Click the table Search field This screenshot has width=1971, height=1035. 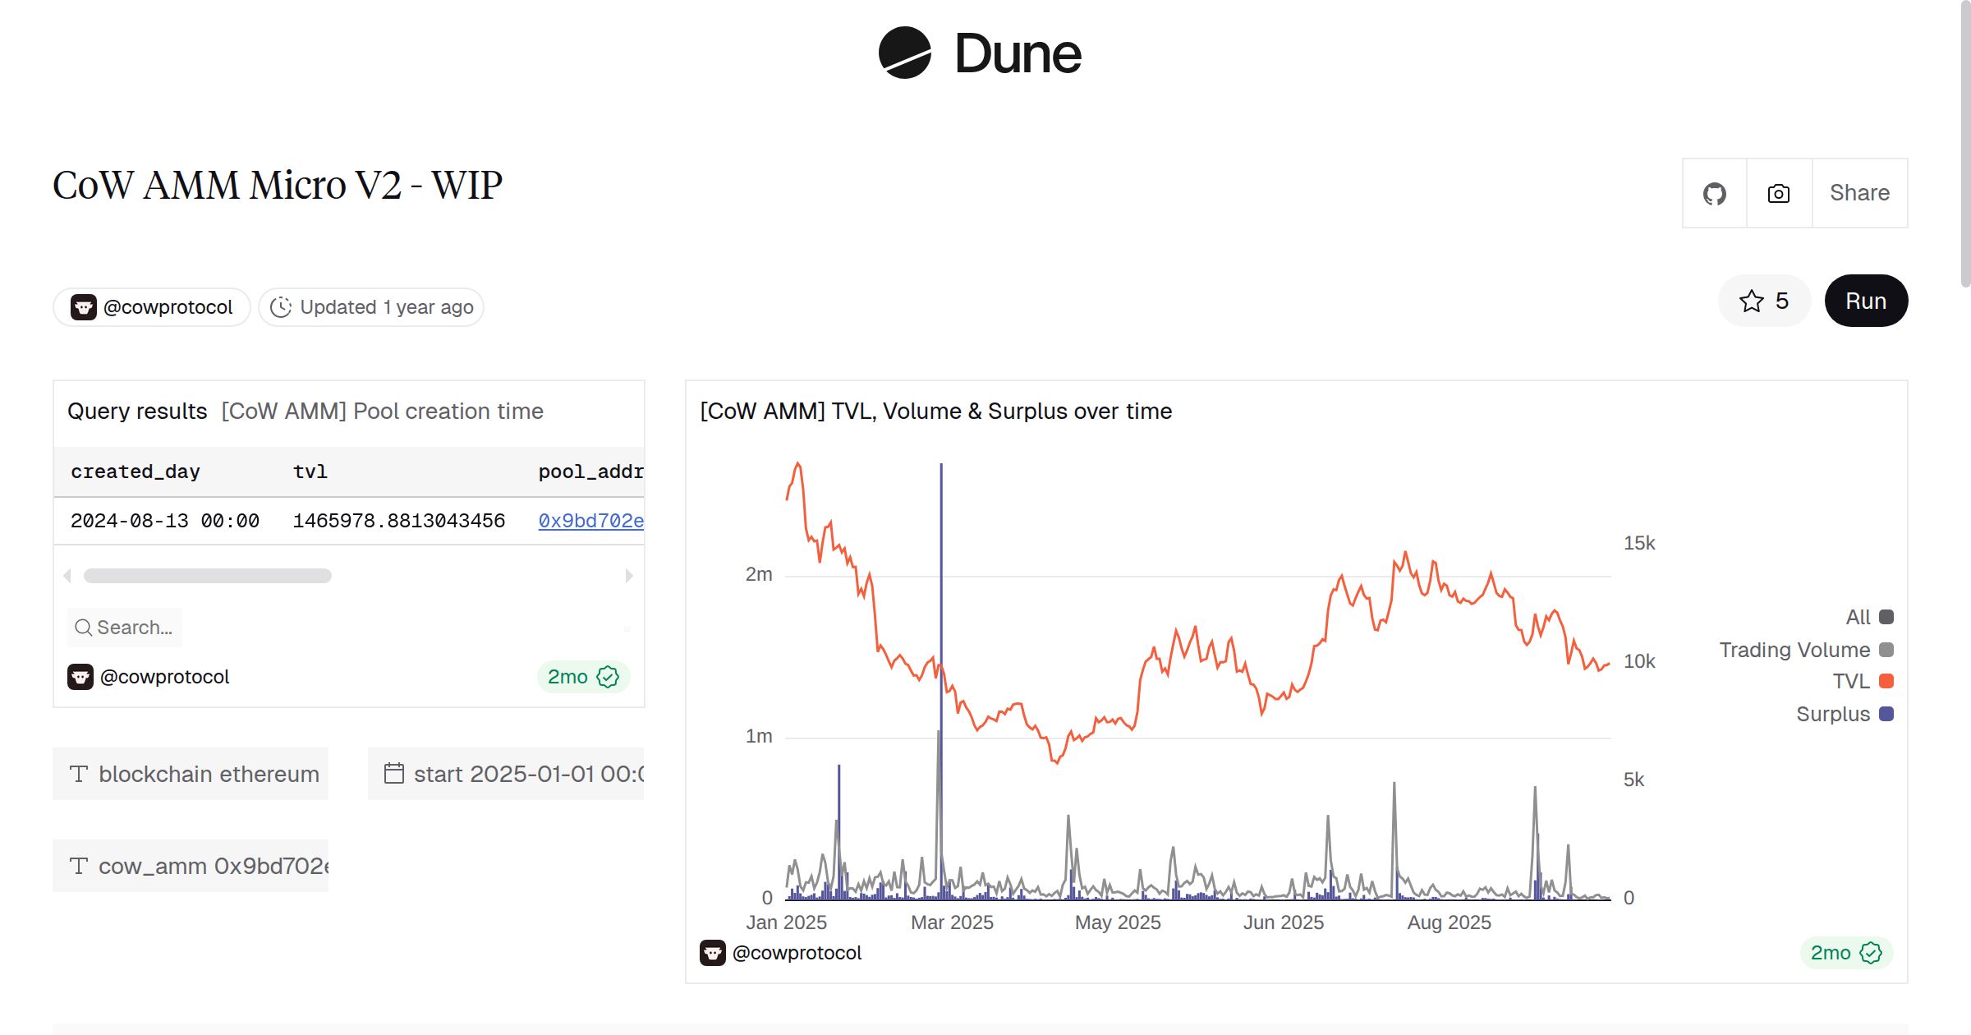[125, 628]
